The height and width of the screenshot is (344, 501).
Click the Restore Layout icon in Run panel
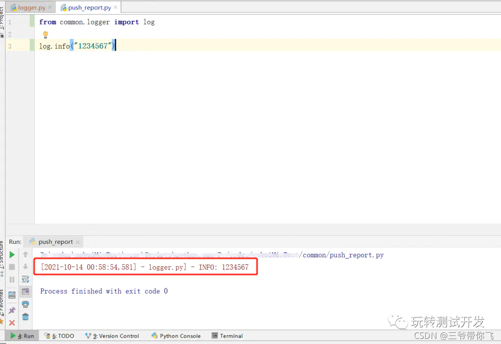click(12, 294)
